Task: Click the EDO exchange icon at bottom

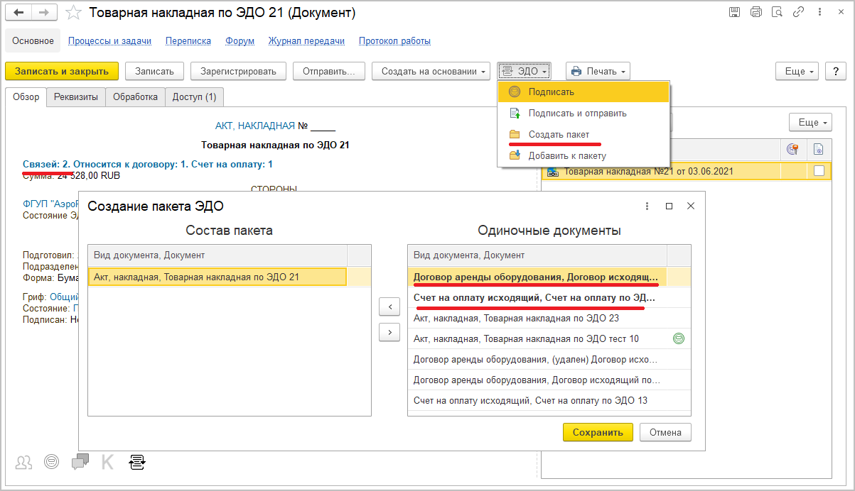Action: (x=137, y=462)
